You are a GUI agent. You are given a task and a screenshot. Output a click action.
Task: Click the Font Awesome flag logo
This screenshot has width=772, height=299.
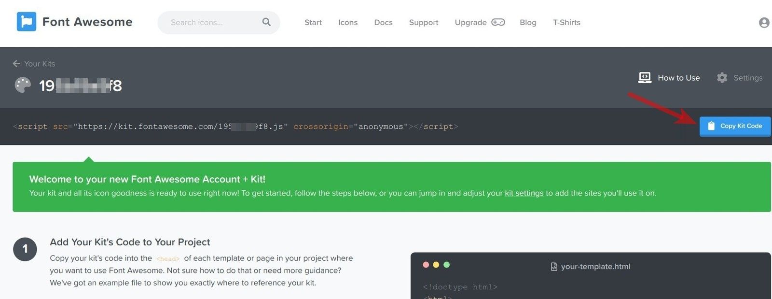click(x=27, y=22)
